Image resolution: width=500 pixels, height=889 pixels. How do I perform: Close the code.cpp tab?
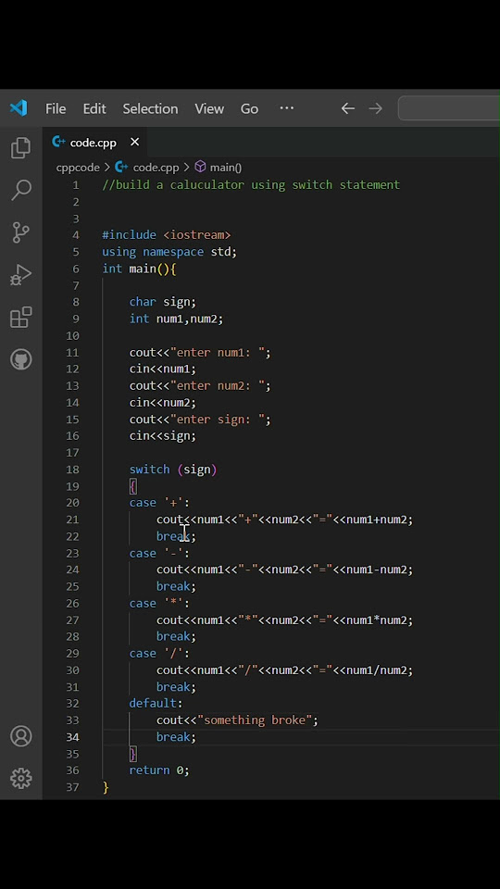tap(135, 142)
